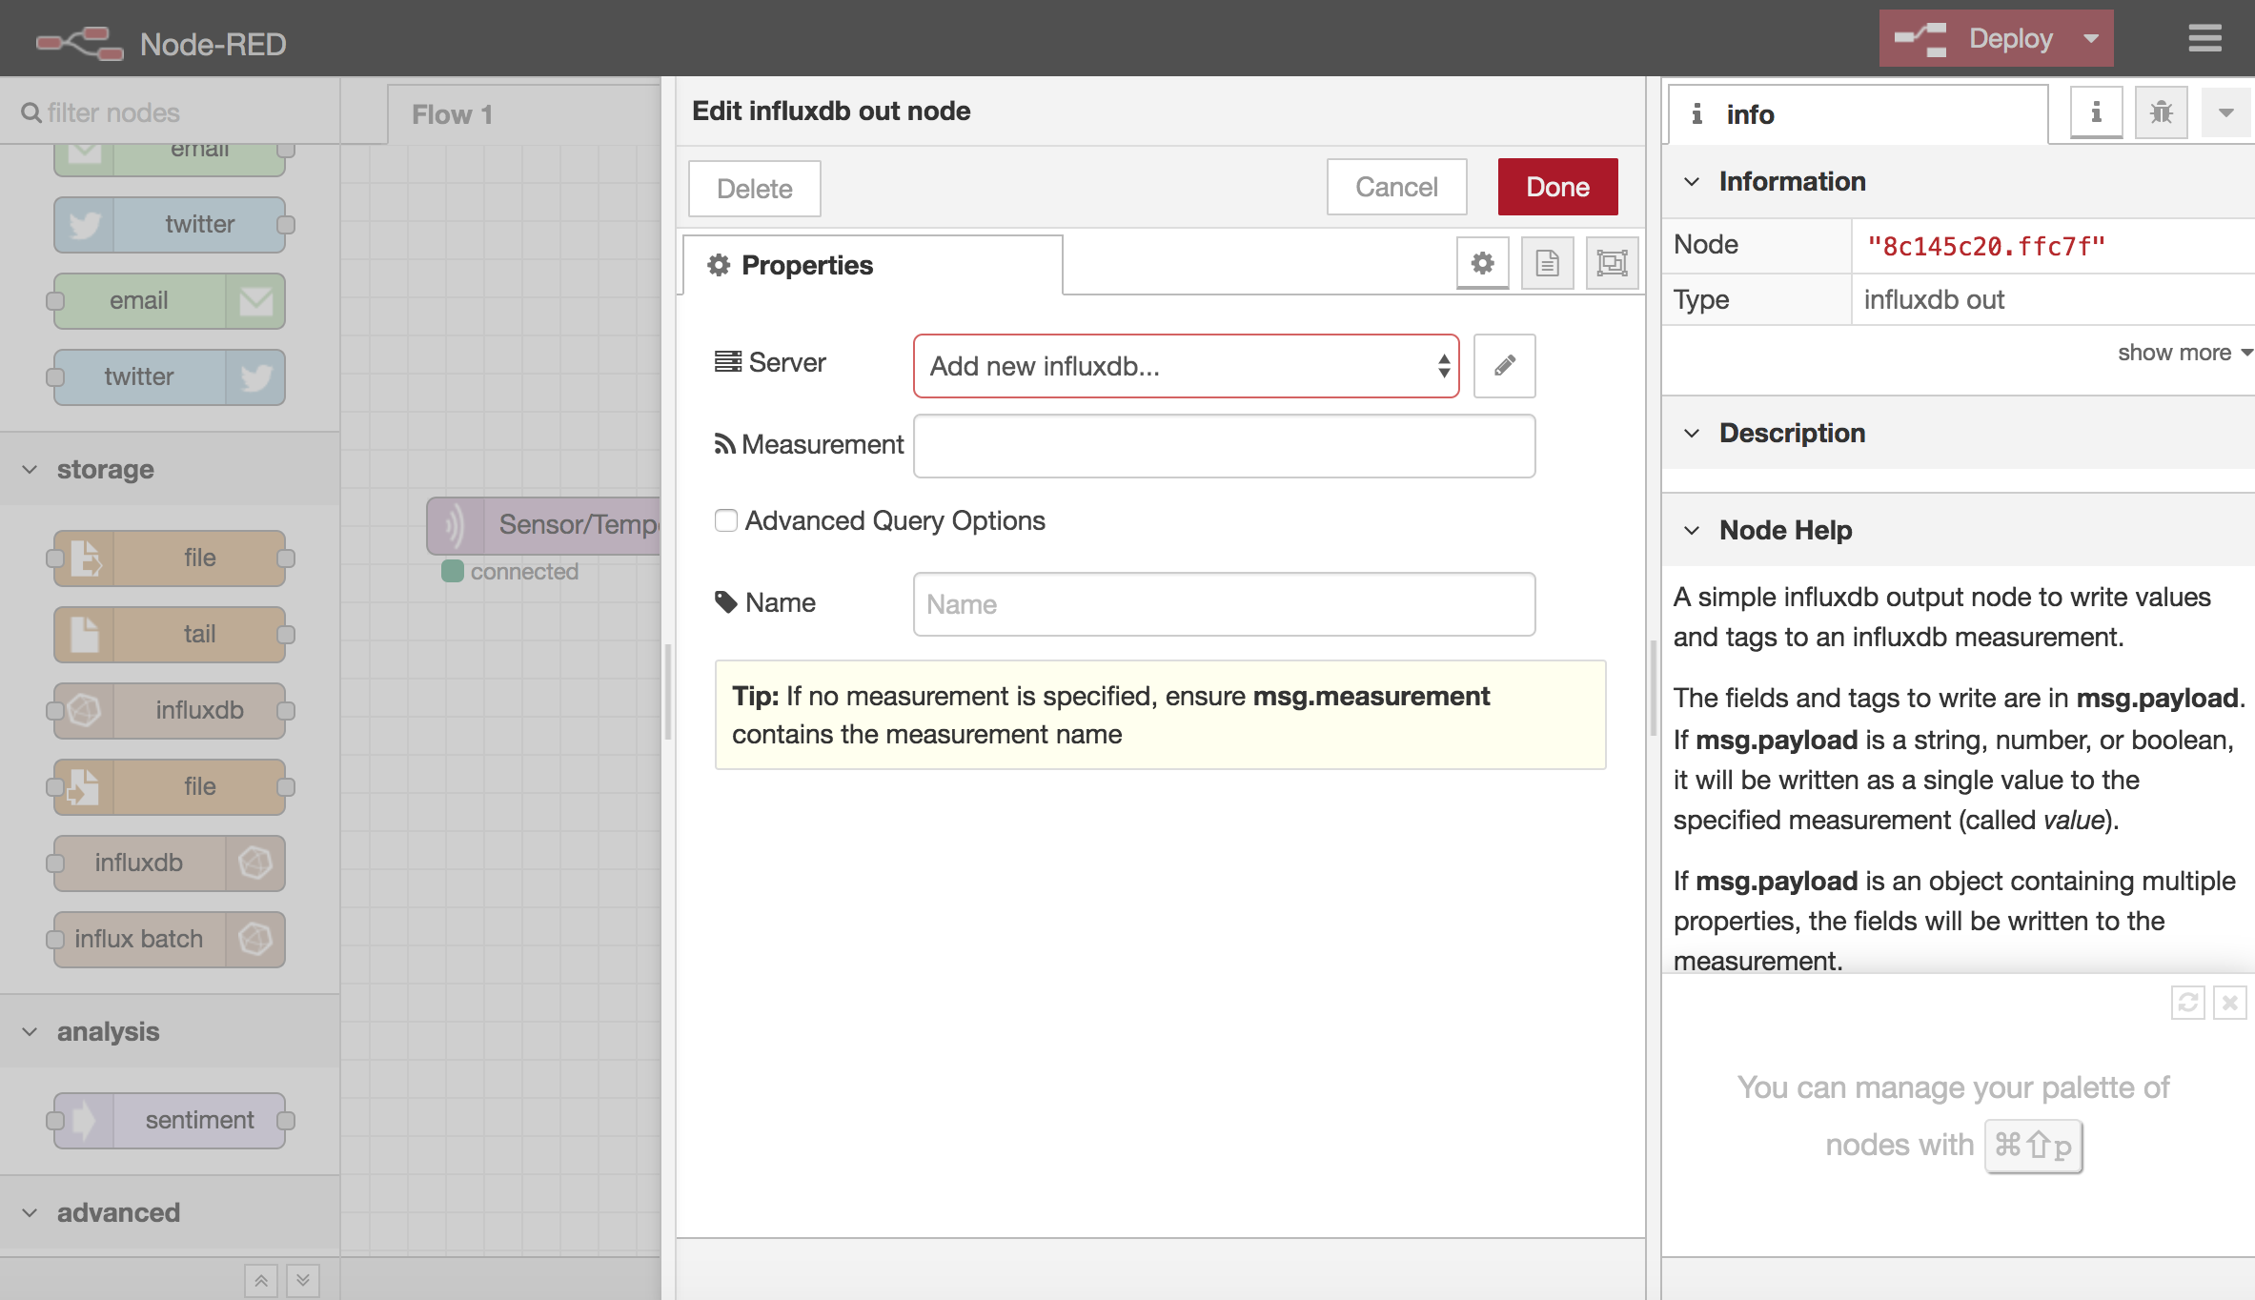Select the influxdb in node with left icon
This screenshot has width=2255, height=1300.
point(170,711)
